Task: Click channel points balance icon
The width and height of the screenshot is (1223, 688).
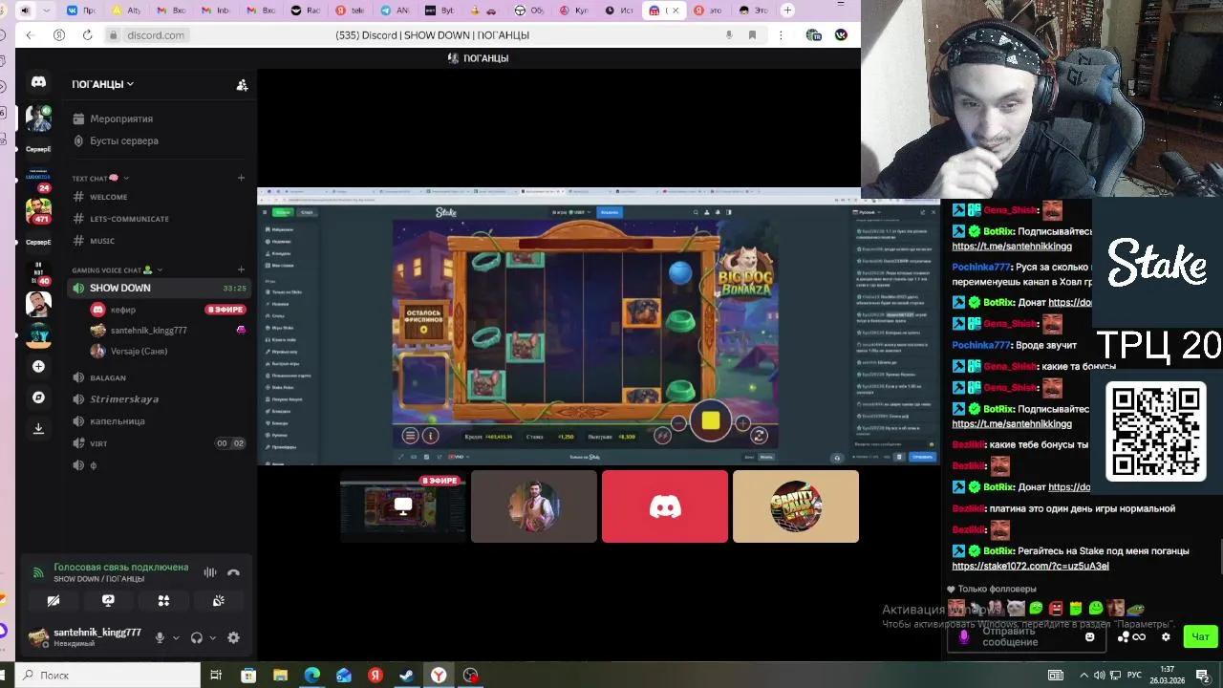Action: pyautogui.click(x=1131, y=636)
